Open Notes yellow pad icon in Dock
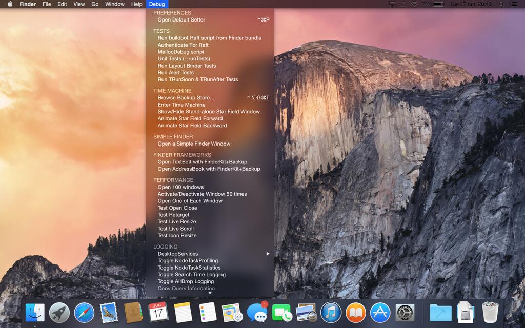525x328 pixels. point(183,313)
